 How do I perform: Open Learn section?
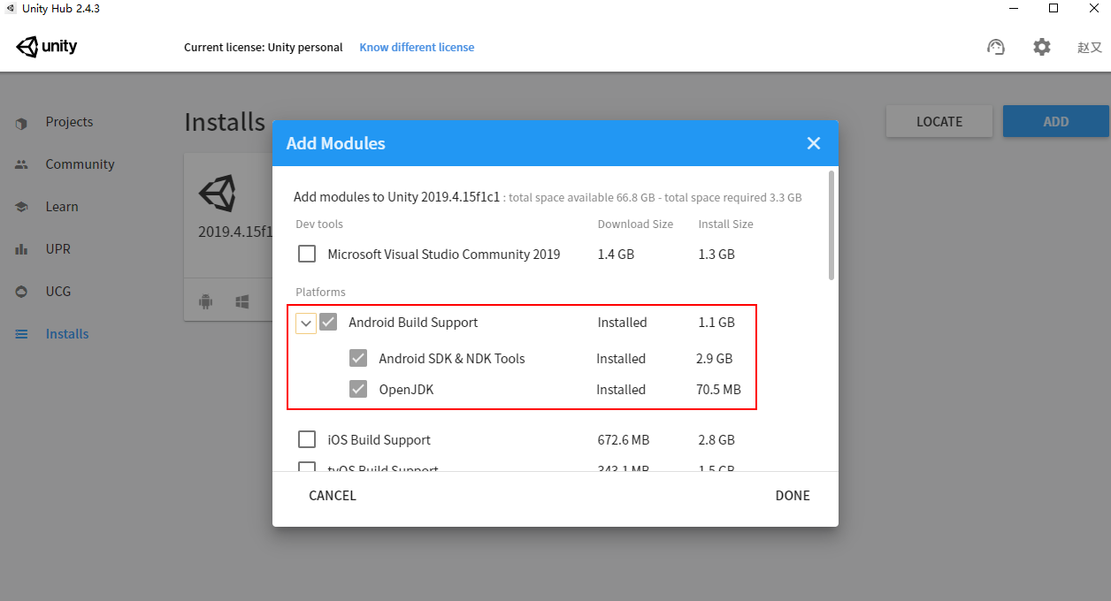(x=62, y=207)
